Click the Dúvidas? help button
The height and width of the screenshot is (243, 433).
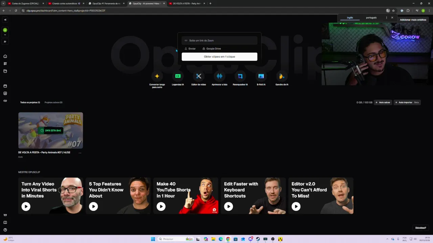[x=421, y=228]
